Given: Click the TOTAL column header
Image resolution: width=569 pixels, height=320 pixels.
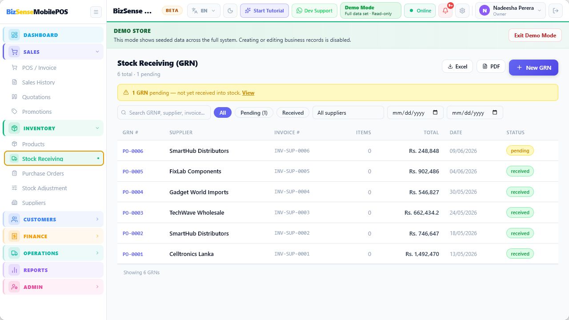Looking at the screenshot, I should point(431,132).
